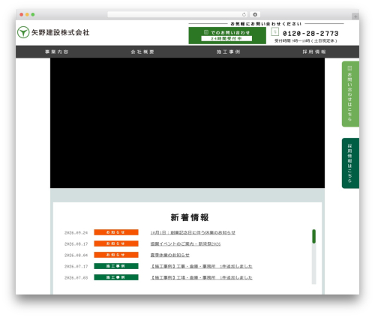The height and width of the screenshot is (317, 375).
Task: Click the green 施工事例 tag dated 2026.07.17
Action: tap(116, 266)
